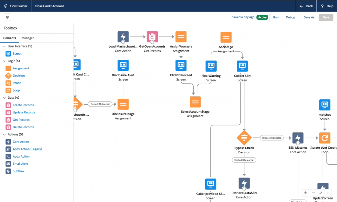Zoom out the canvas view
337x202 pixels.
[313, 193]
